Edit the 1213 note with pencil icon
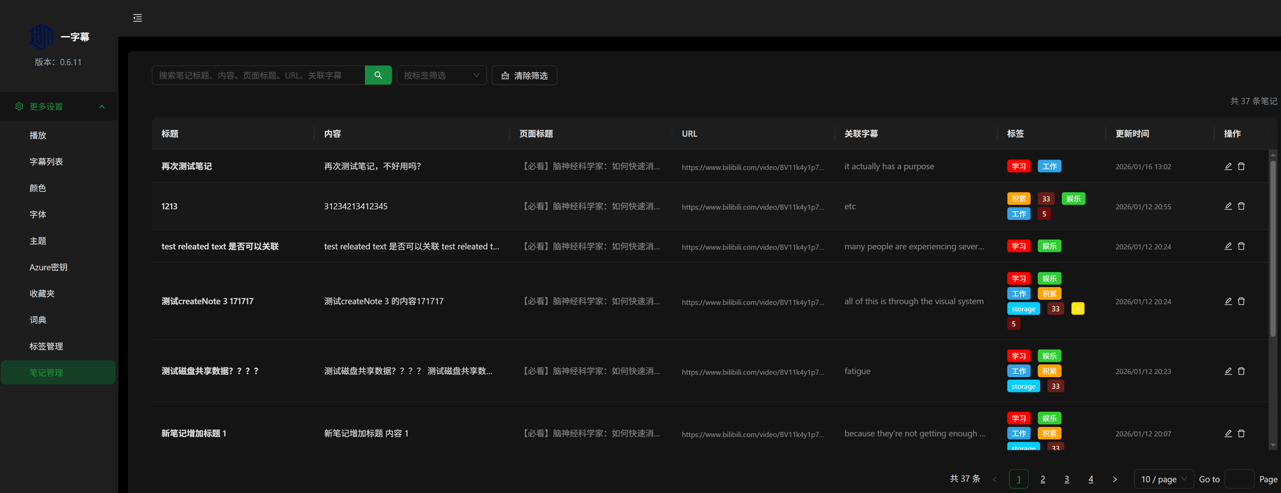The width and height of the screenshot is (1281, 493). tap(1228, 207)
